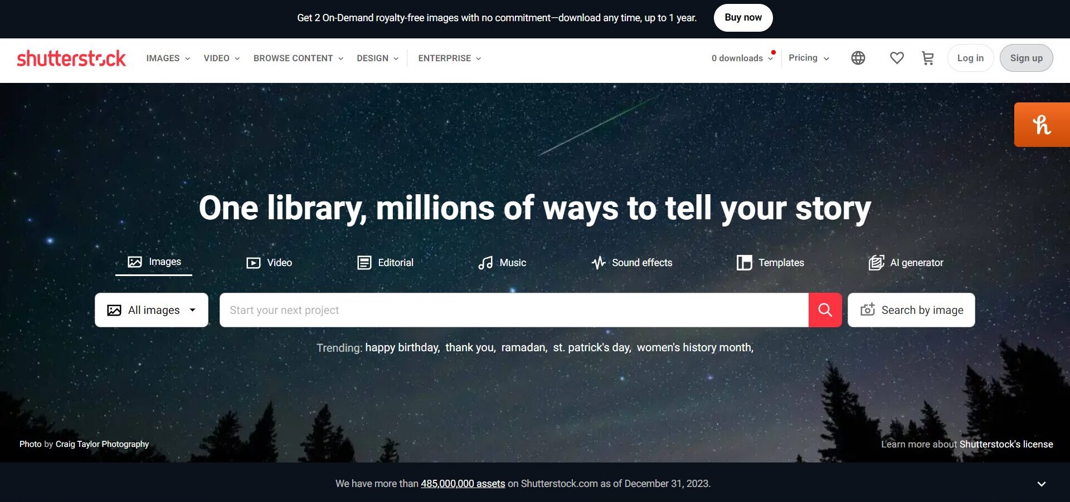This screenshot has width=1070, height=502.
Task: Click the Start your next project field
Action: pos(514,310)
